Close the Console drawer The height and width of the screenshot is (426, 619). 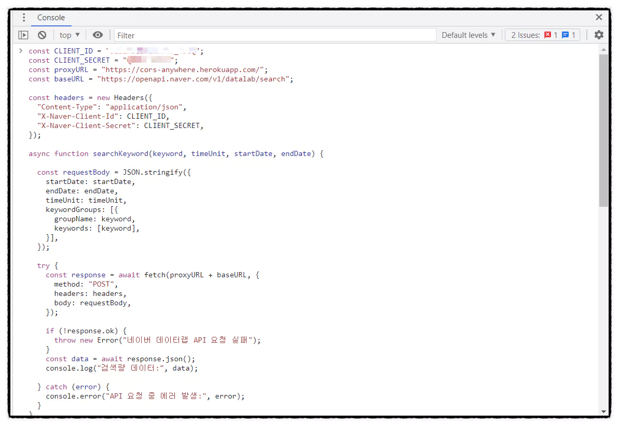pyautogui.click(x=599, y=17)
